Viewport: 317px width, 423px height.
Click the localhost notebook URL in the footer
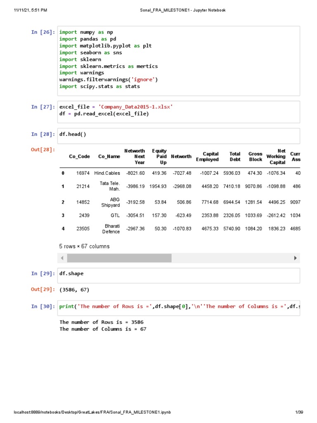tap(92, 412)
